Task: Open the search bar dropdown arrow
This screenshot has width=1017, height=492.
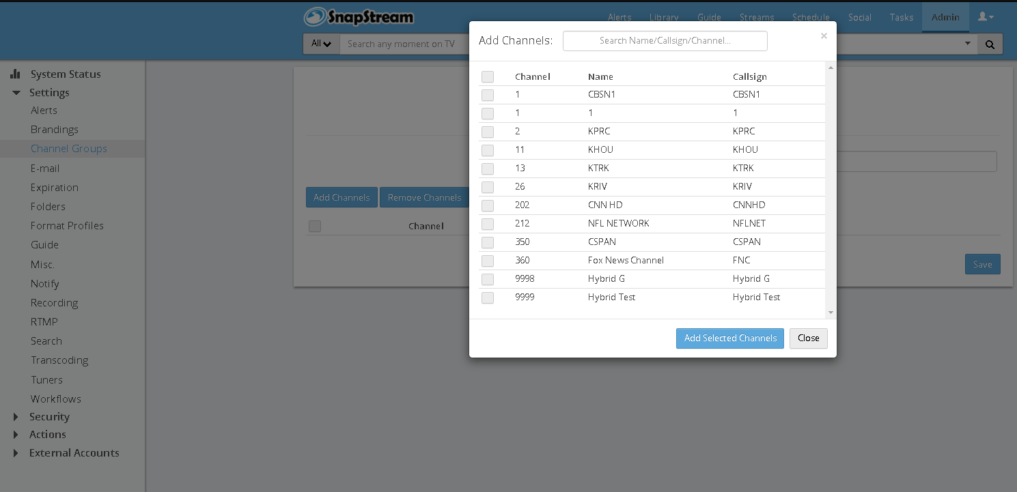Action: (967, 44)
